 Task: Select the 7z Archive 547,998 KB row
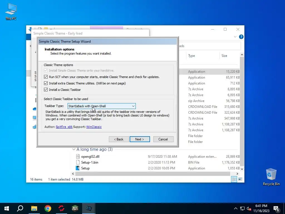pos(209,118)
